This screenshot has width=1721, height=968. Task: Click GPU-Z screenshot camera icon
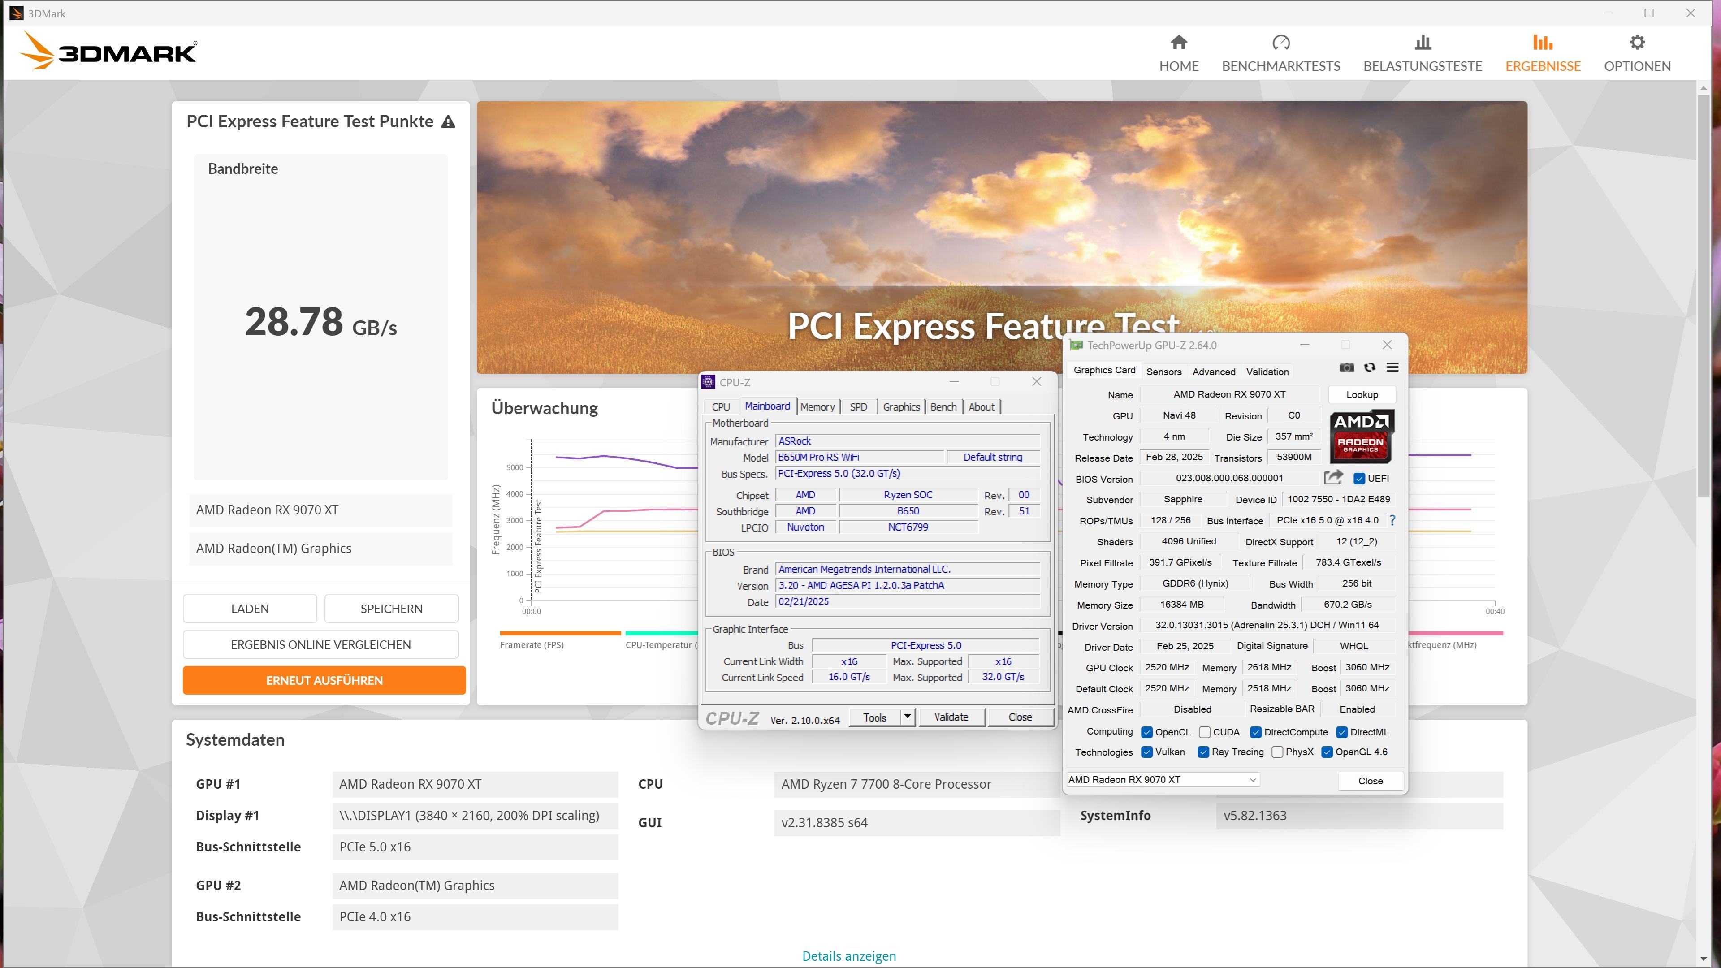coord(1347,367)
